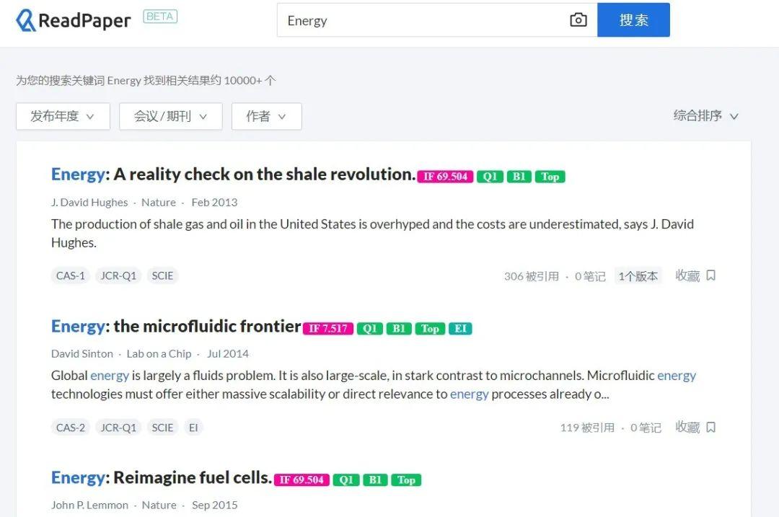Click the IF 69.504 impact factor badge

click(445, 176)
